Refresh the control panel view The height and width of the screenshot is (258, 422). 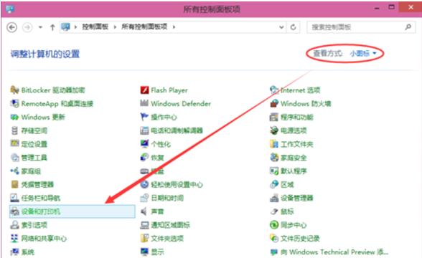pos(294,27)
